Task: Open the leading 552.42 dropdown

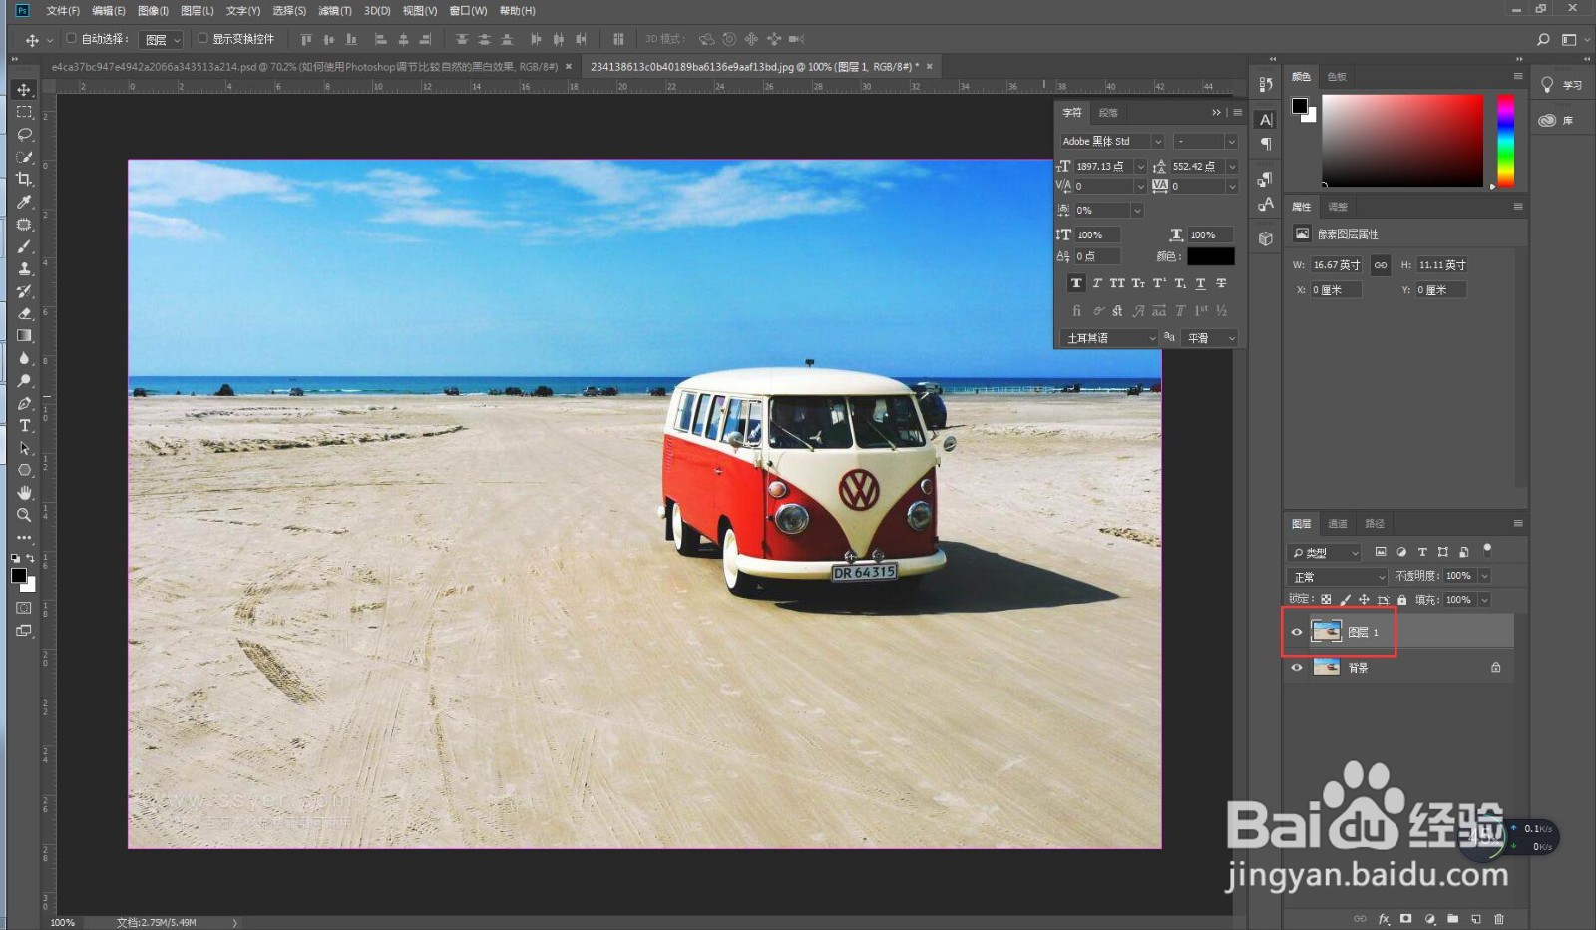Action: point(1232,167)
